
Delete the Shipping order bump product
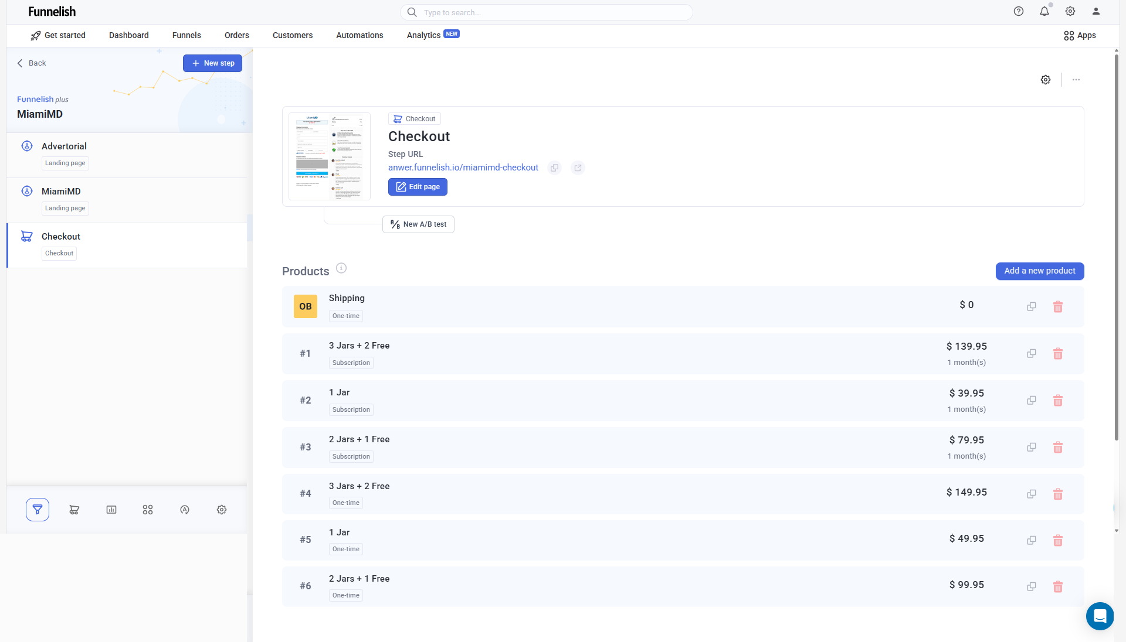coord(1057,307)
